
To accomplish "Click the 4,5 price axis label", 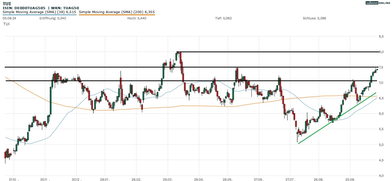I will pyautogui.click(x=381, y=160).
